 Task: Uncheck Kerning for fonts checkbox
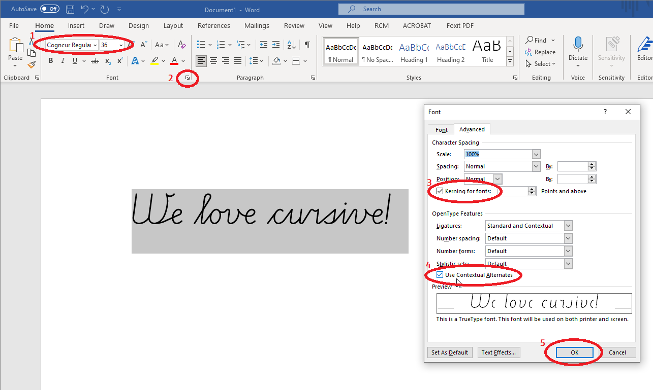440,191
